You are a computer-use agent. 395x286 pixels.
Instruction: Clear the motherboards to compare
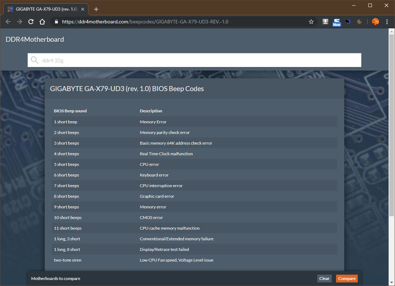coord(324,279)
